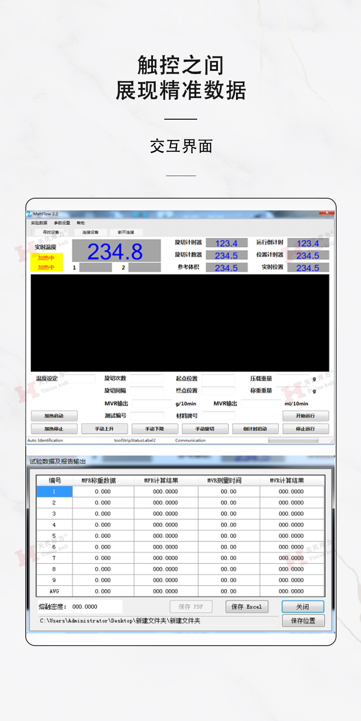Image resolution: width=361 pixels, height=721 pixels.
Task: Click the 保存 Excel button
Action: [x=246, y=607]
